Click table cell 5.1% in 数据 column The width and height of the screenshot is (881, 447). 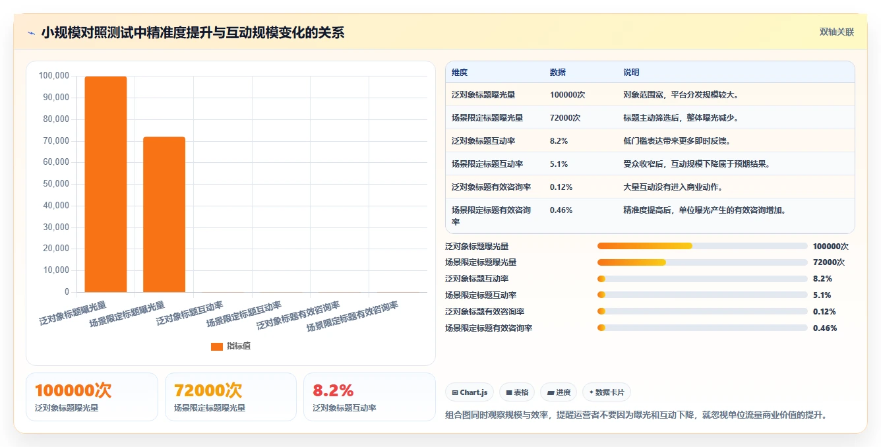[559, 164]
